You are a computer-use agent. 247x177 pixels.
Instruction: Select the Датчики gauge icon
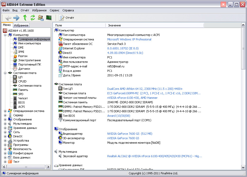coord(15,69)
